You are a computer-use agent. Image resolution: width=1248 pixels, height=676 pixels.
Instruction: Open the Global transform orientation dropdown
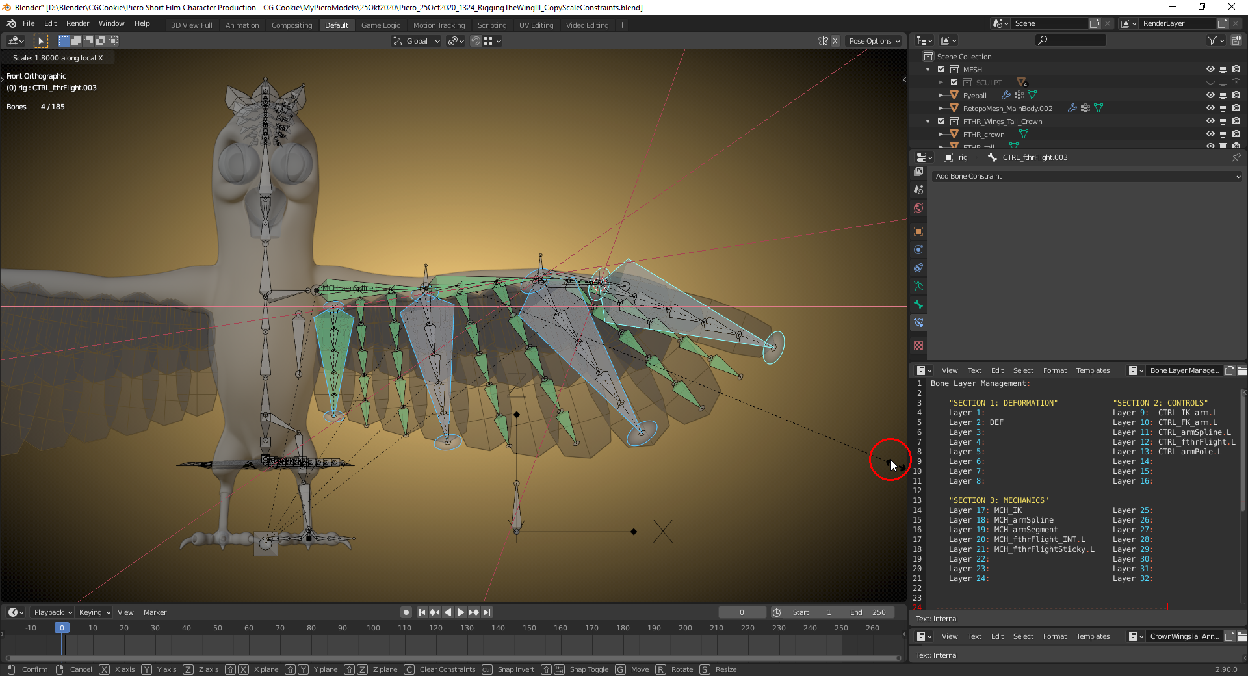click(416, 41)
